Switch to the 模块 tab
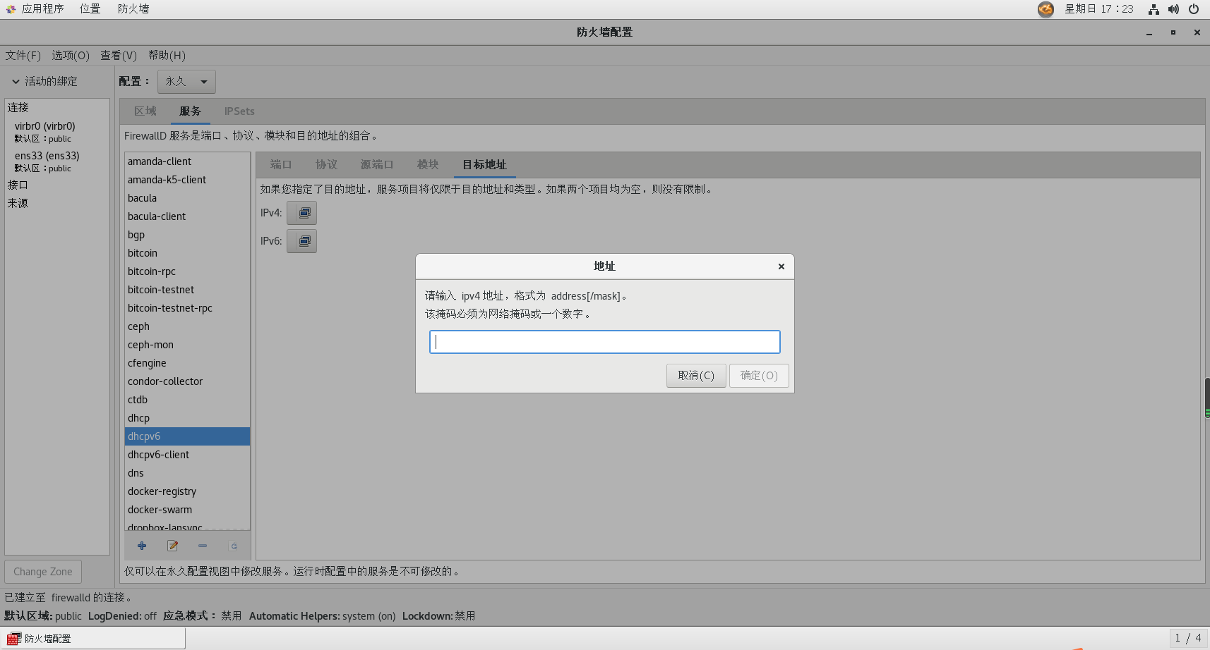The image size is (1210, 650). tap(428, 165)
